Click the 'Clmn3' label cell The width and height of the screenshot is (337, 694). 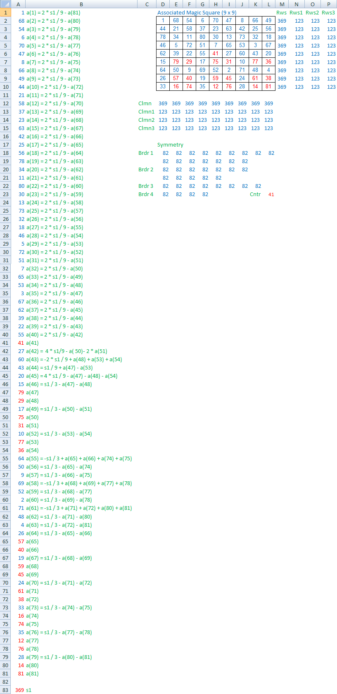147,128
